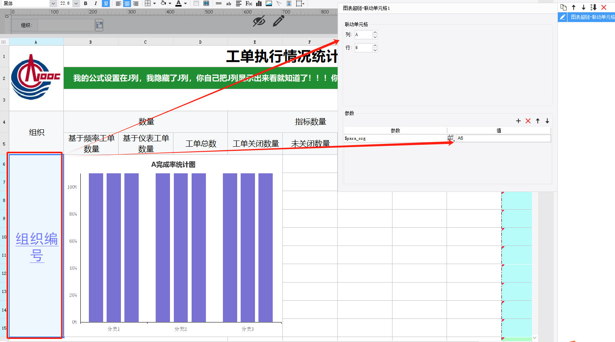
Task: Click the sort hyperlinks icon
Action: coord(594,7)
